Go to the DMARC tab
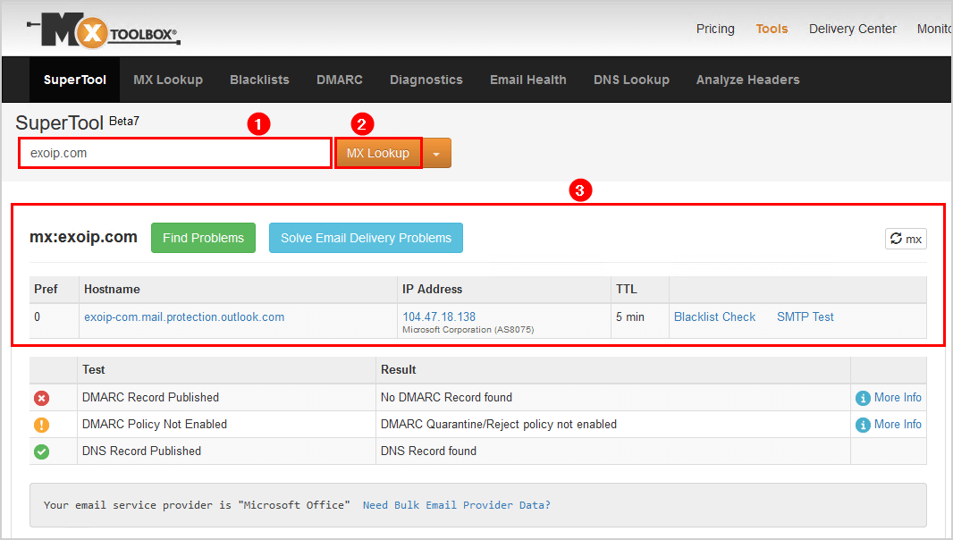The height and width of the screenshot is (540, 953). (340, 80)
